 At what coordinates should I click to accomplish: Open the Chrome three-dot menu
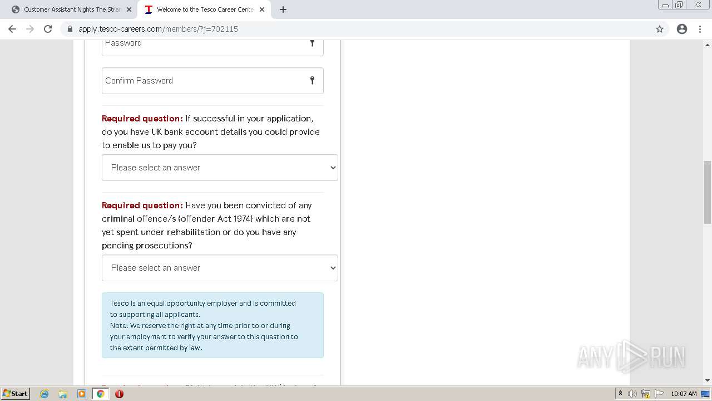click(700, 29)
